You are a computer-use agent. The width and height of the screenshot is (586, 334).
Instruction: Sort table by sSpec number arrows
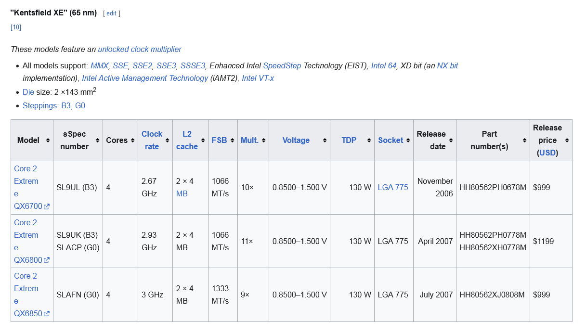(97, 141)
